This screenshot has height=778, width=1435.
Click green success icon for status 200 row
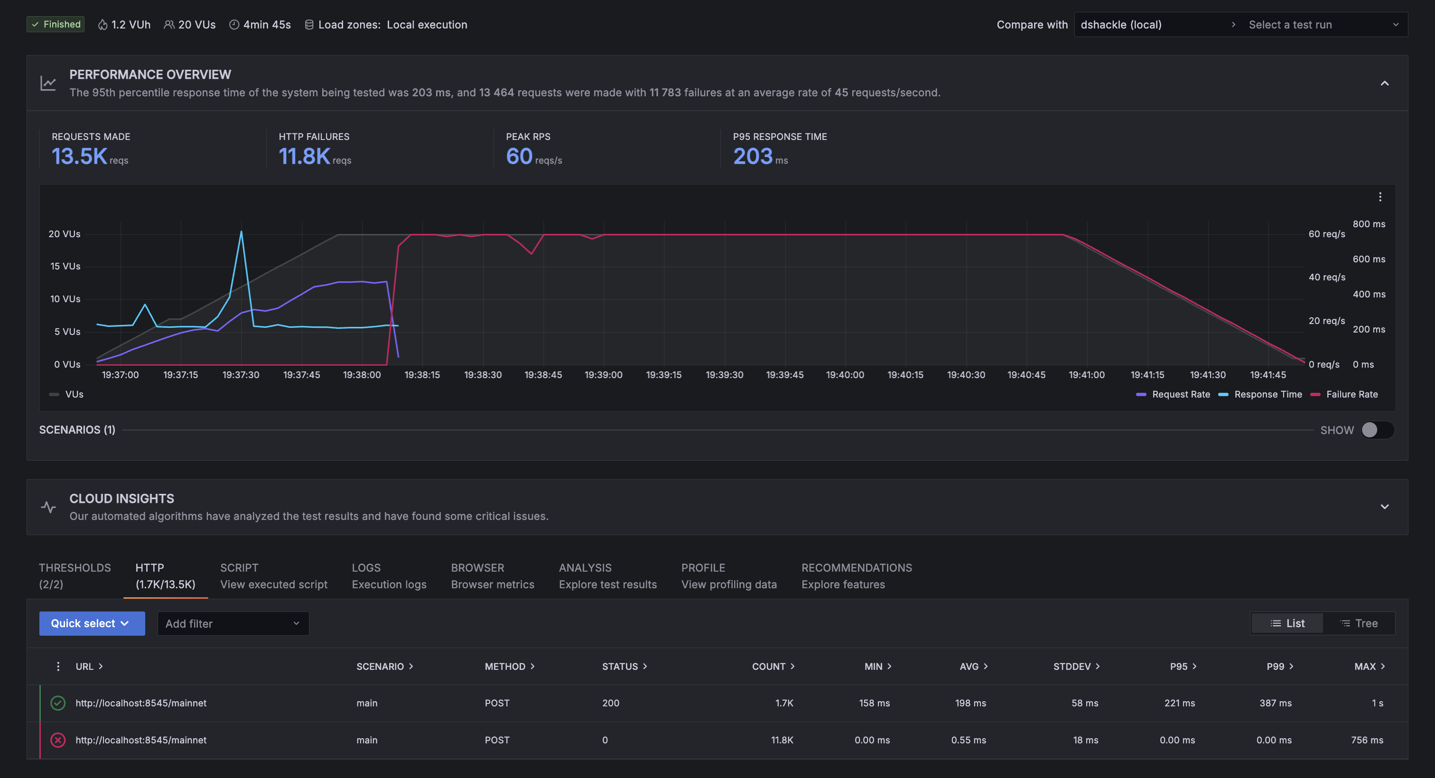pyautogui.click(x=58, y=704)
